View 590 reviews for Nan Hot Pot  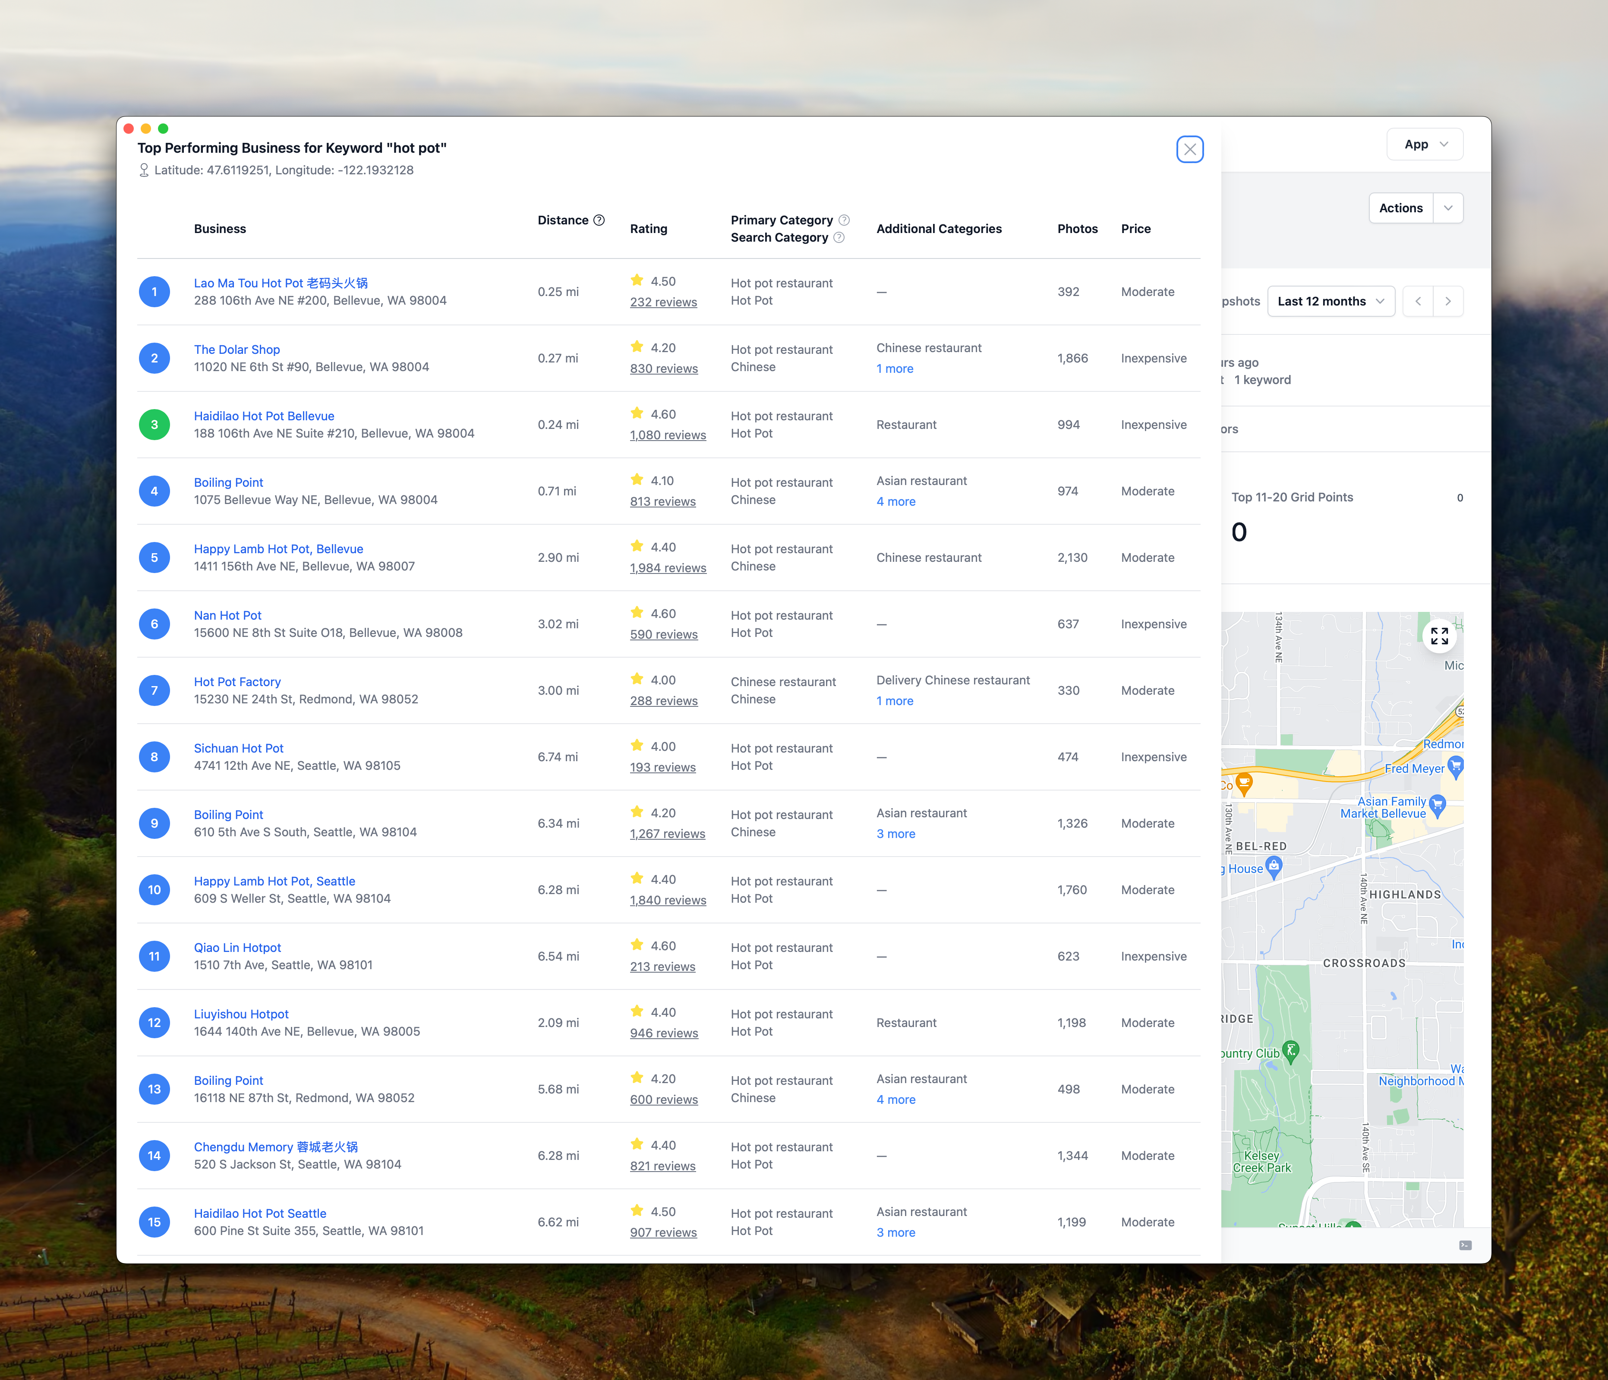(664, 634)
